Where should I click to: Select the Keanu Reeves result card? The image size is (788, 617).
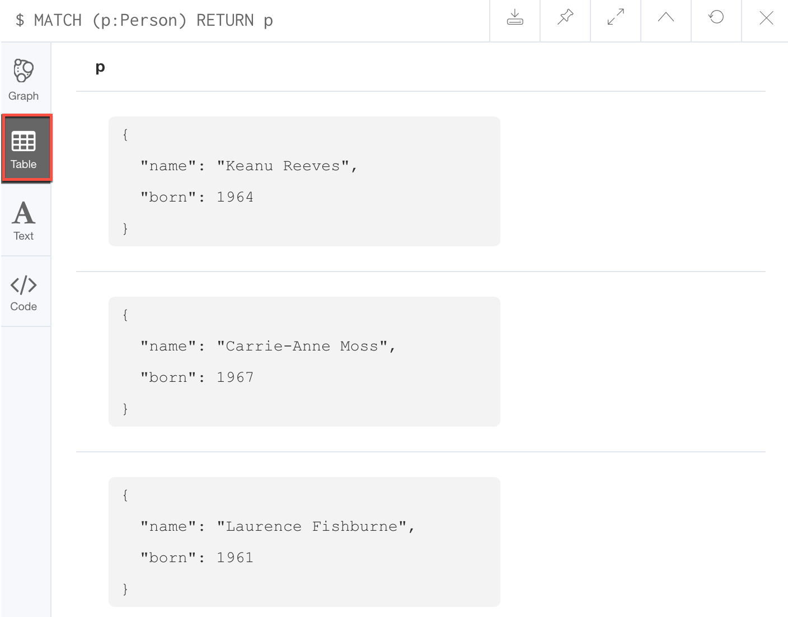[x=304, y=181]
